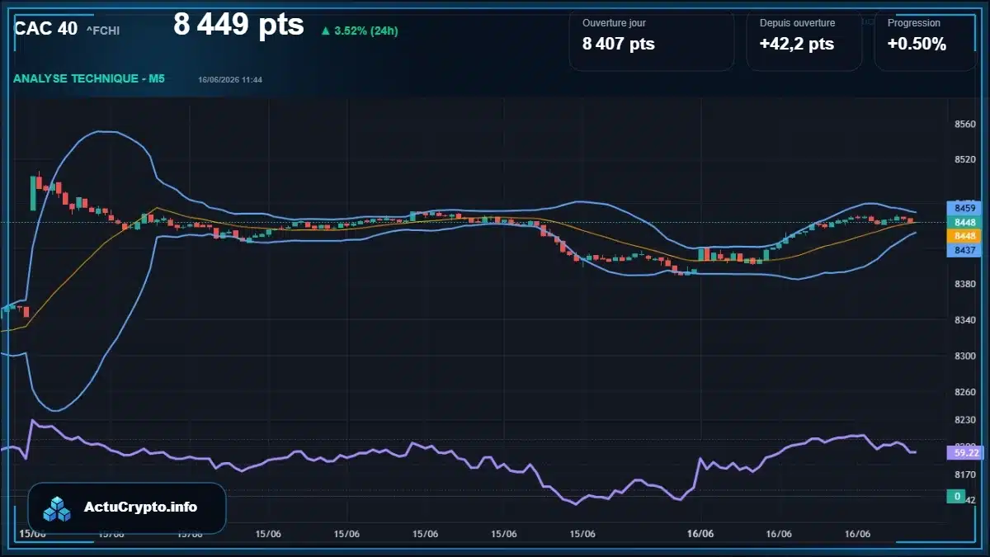The height and width of the screenshot is (557, 990).
Task: Click the green 8448 last price tag
Action: [x=964, y=222]
